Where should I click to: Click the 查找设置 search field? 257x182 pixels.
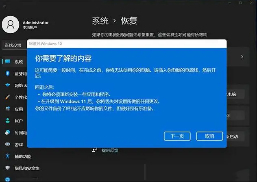[x=14, y=45]
